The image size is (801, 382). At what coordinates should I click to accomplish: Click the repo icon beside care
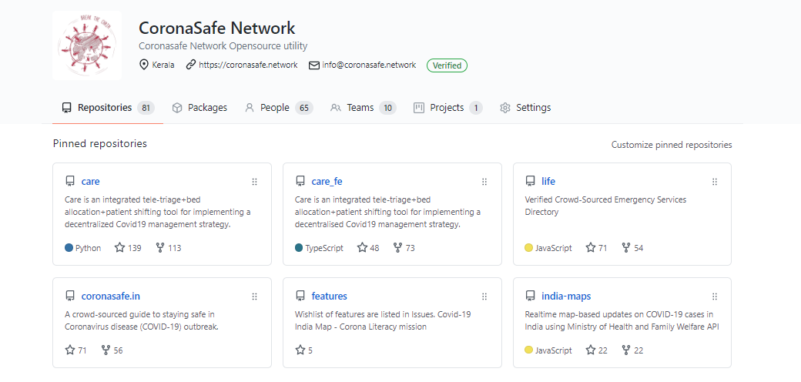70,181
